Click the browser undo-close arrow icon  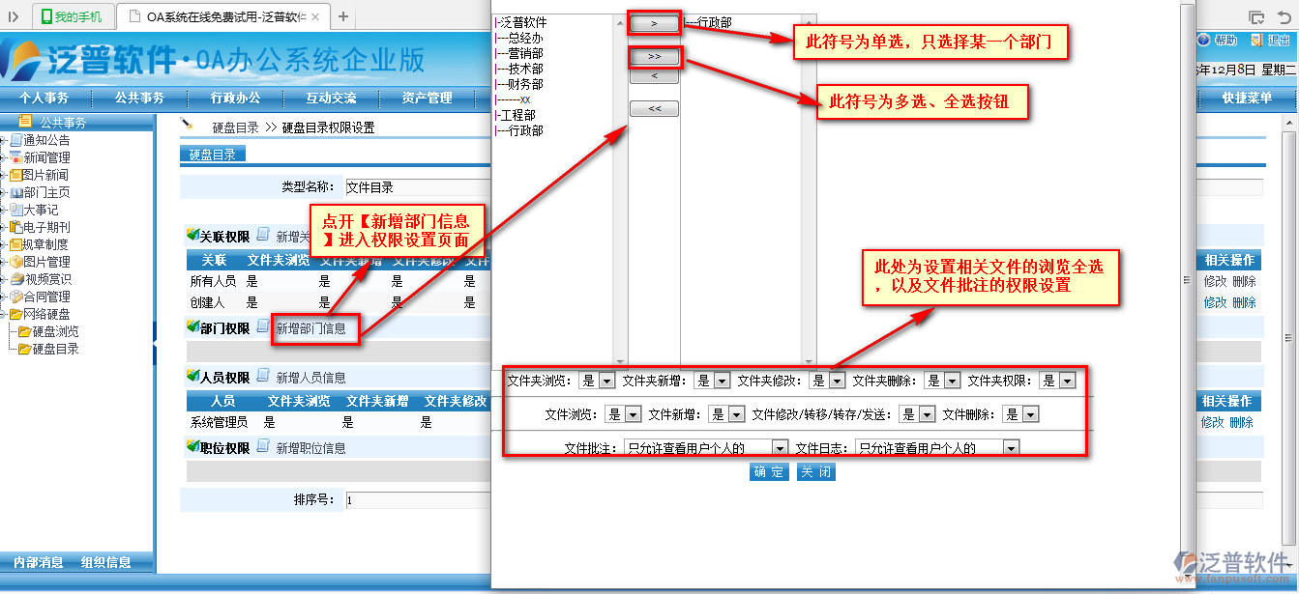[1283, 16]
